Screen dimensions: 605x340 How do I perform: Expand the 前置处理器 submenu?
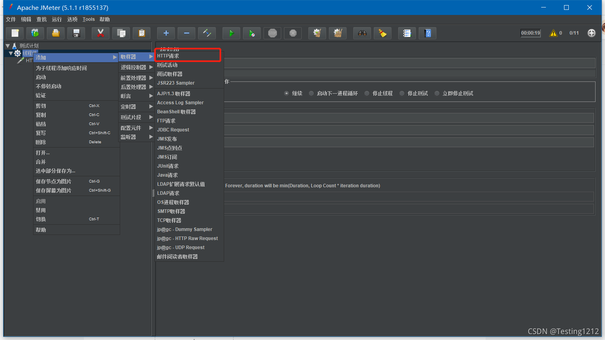(x=136, y=78)
